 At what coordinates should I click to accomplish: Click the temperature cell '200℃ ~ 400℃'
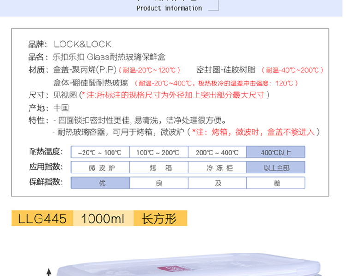click(217, 152)
